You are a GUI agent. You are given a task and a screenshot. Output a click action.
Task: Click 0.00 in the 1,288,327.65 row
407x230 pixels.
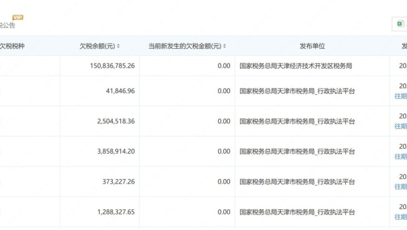(224, 212)
